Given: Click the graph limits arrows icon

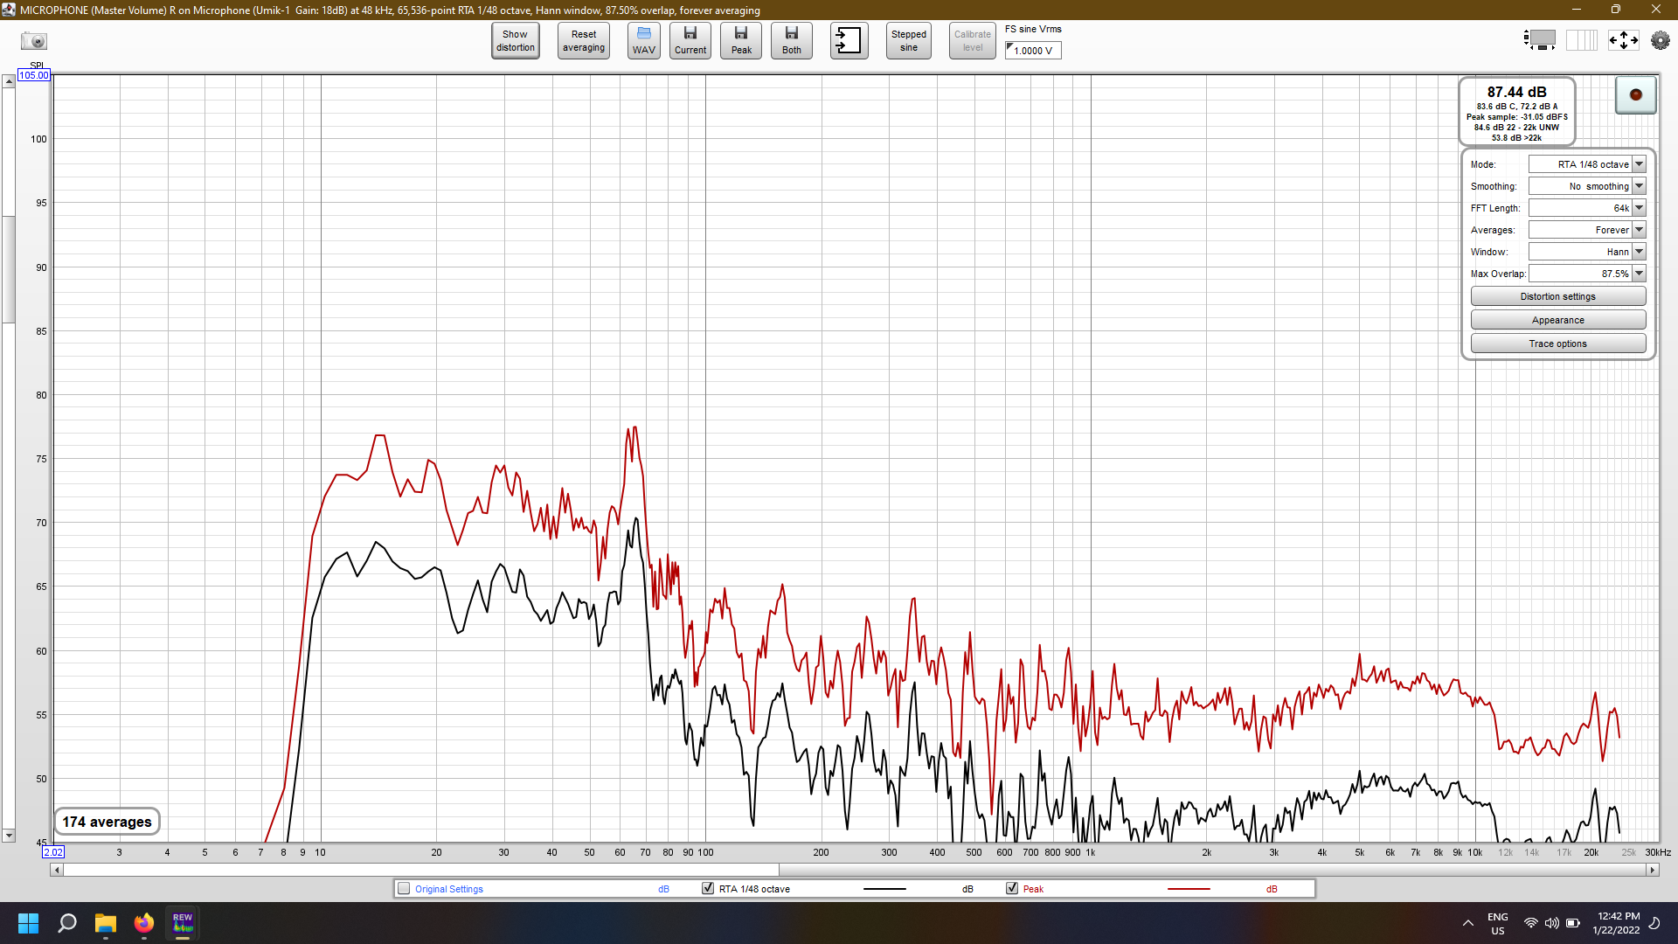Looking at the screenshot, I should point(1624,40).
